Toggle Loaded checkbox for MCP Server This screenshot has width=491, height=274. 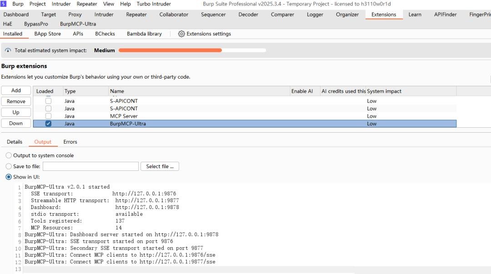coord(48,116)
